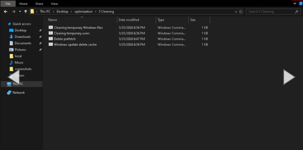Click the pin icon beside Documents

click(x=40, y=43)
